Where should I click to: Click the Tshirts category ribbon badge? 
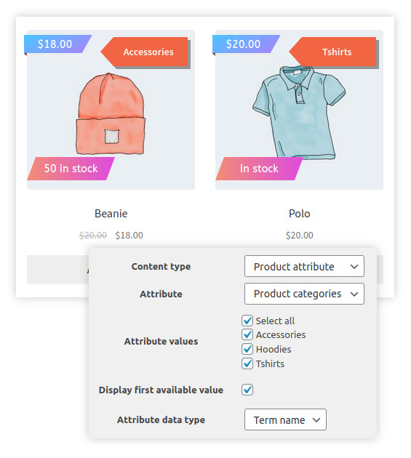(334, 52)
